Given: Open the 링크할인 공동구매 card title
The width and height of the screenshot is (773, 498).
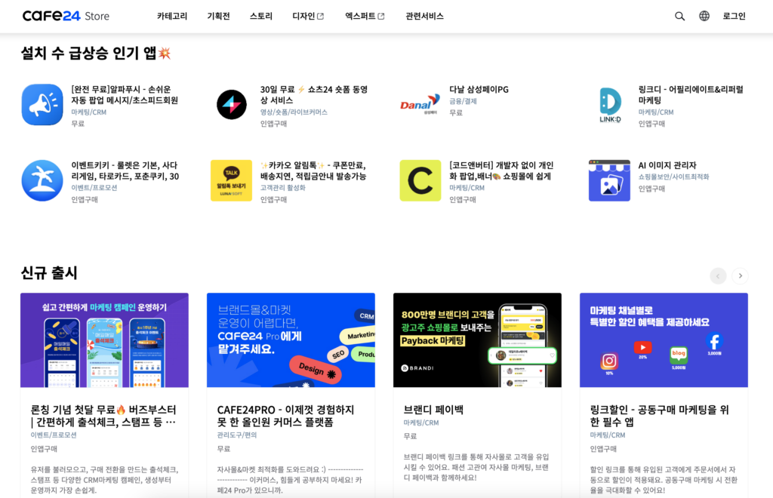Looking at the screenshot, I should coord(659,416).
